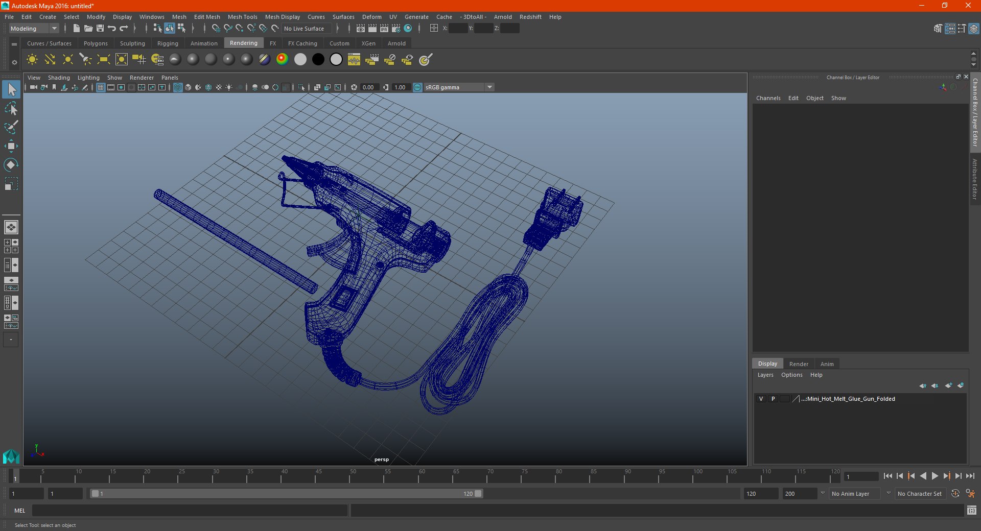The width and height of the screenshot is (981, 531).
Task: Expand the sRGB gamma color space dropdown
Action: (x=489, y=87)
